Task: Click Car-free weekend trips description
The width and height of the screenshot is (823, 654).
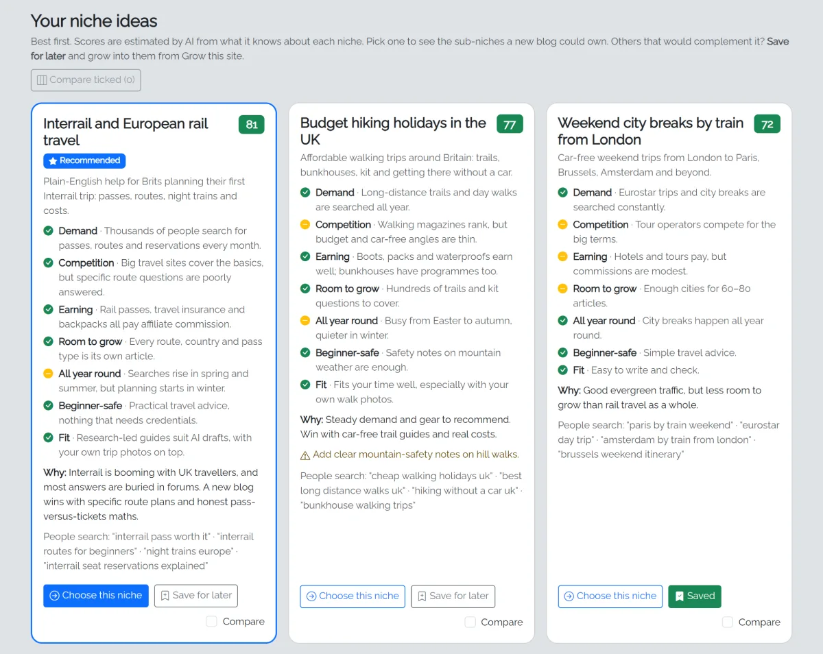Action: [x=658, y=165]
